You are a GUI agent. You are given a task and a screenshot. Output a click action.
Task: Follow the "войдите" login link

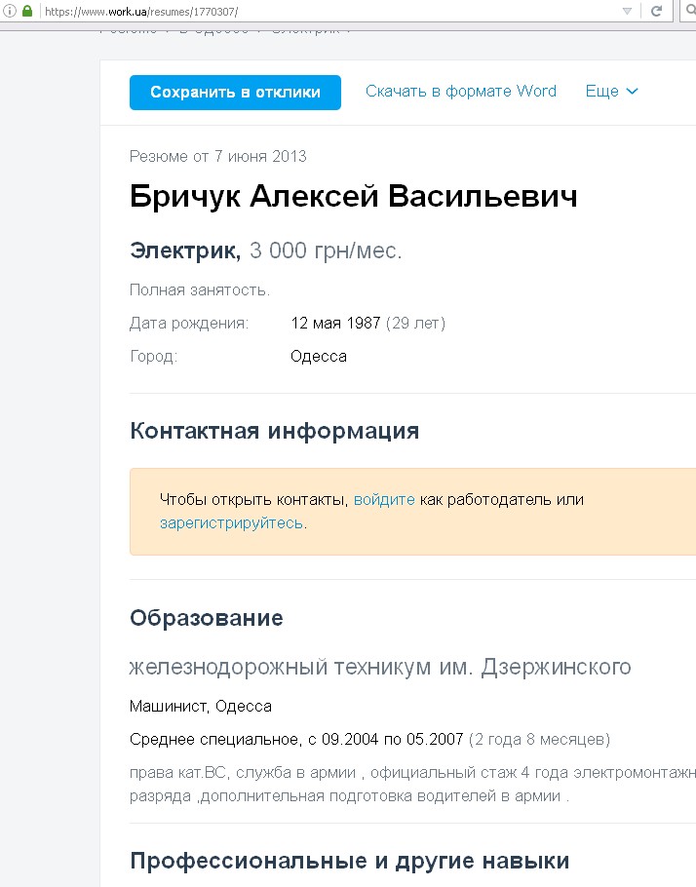pyautogui.click(x=384, y=500)
